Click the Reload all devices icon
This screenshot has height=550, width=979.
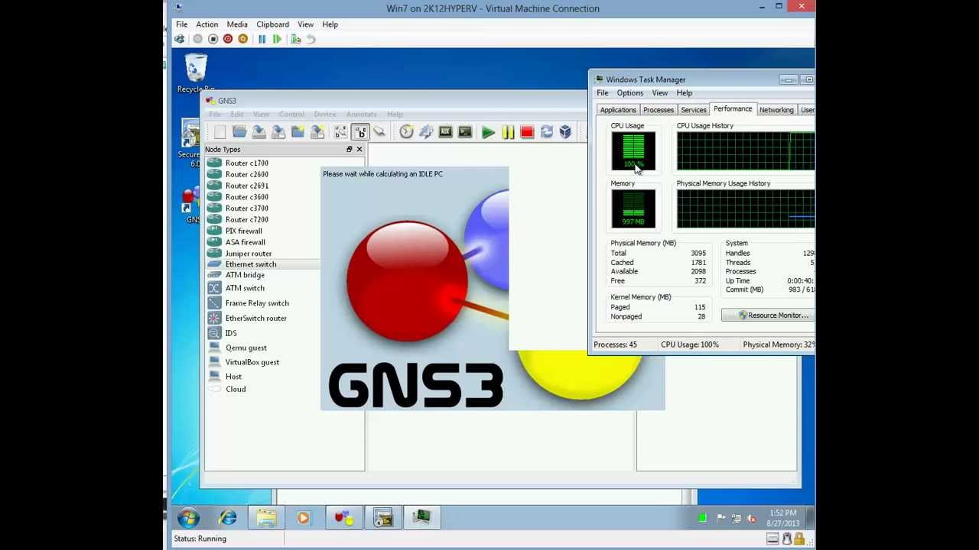coord(546,132)
